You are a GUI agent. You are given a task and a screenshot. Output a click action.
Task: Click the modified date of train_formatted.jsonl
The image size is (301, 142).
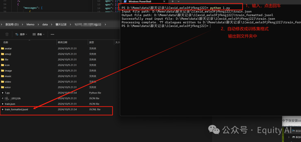click(67, 109)
